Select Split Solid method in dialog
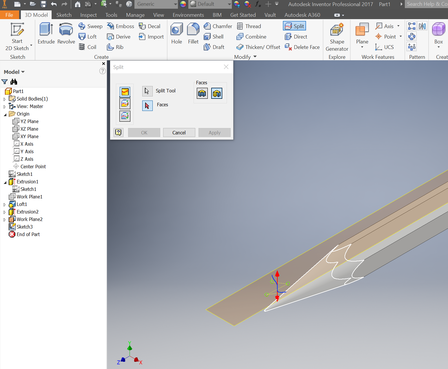Viewport: 448px width, 369px height. 125,116
